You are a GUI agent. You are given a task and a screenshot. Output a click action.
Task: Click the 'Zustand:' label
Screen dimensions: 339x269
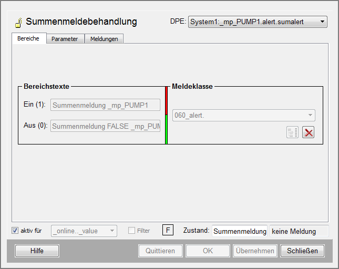tap(197, 230)
